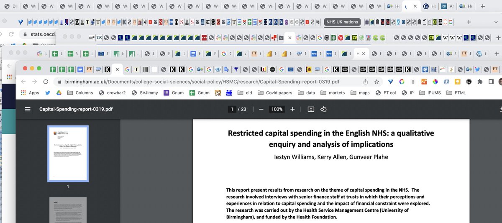The width and height of the screenshot is (502, 223).
Task: Select the second page thumbnail
Action: pyautogui.click(x=68, y=210)
